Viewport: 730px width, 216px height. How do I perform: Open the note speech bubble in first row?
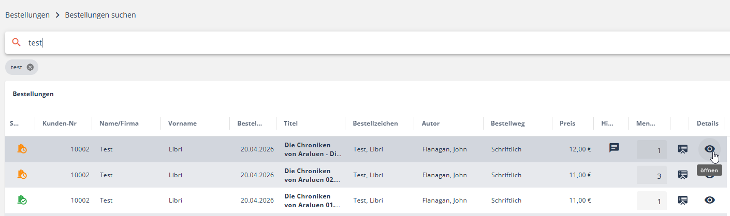[614, 148]
